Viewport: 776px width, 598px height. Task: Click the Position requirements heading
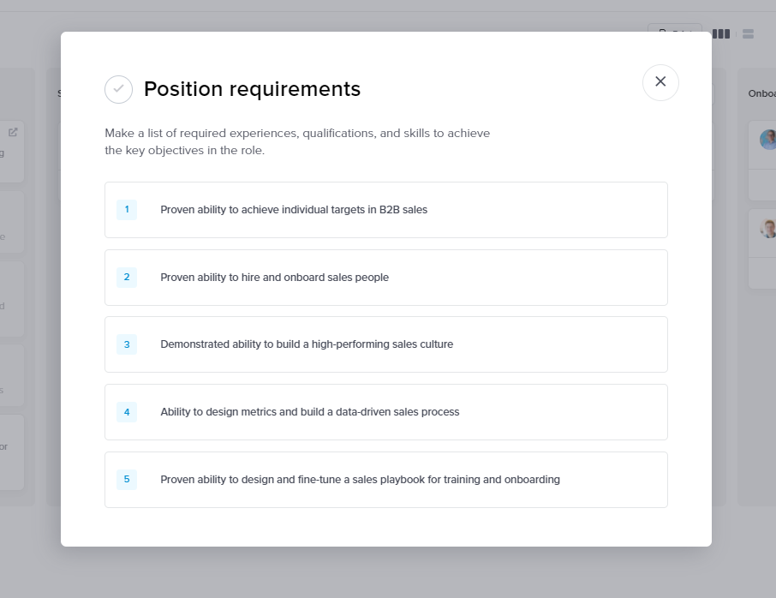(253, 89)
